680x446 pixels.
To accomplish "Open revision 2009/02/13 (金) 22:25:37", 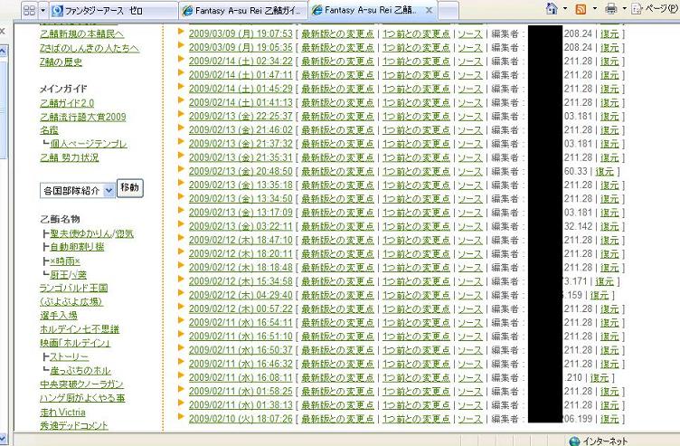I will tap(241, 117).
